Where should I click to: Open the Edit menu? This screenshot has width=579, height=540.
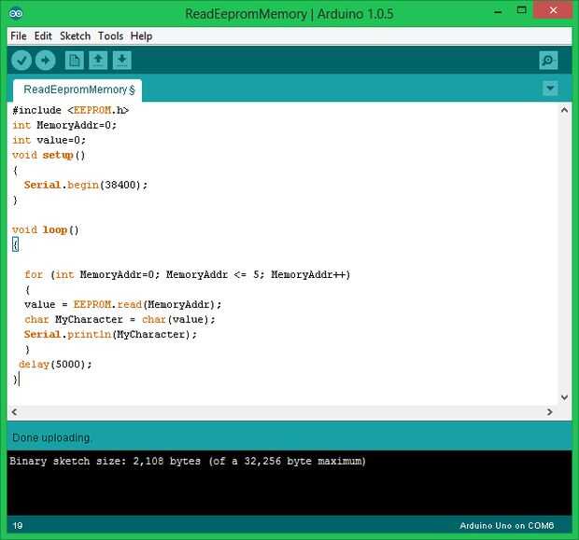pos(43,36)
